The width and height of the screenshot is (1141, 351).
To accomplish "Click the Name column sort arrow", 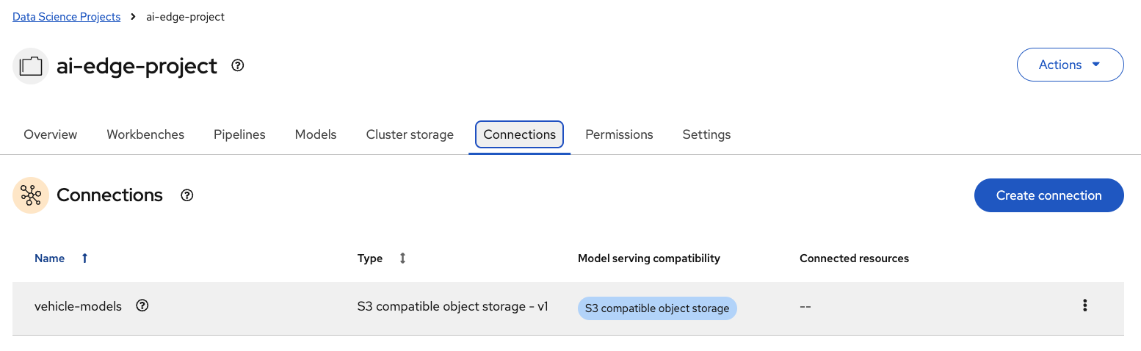I will tap(84, 258).
